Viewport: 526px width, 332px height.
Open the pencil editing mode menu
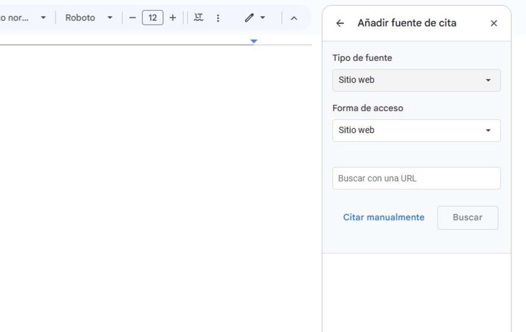pos(255,18)
